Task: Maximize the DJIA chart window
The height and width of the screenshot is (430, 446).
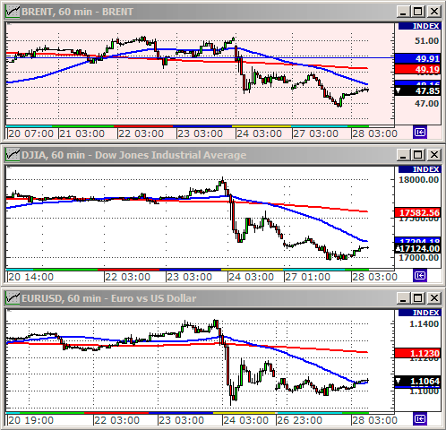Action: point(418,155)
